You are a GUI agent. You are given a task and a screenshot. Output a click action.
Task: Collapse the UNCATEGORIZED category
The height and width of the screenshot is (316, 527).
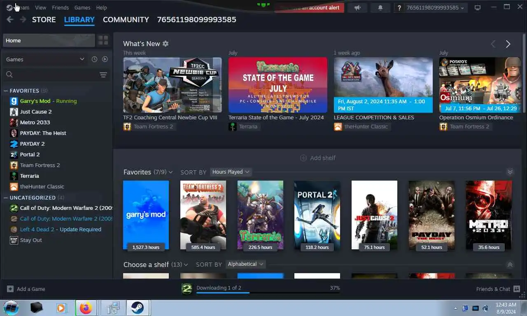pos(6,197)
